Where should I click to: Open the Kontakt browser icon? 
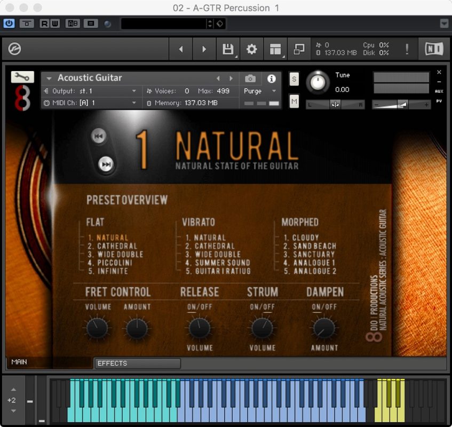coord(14,49)
